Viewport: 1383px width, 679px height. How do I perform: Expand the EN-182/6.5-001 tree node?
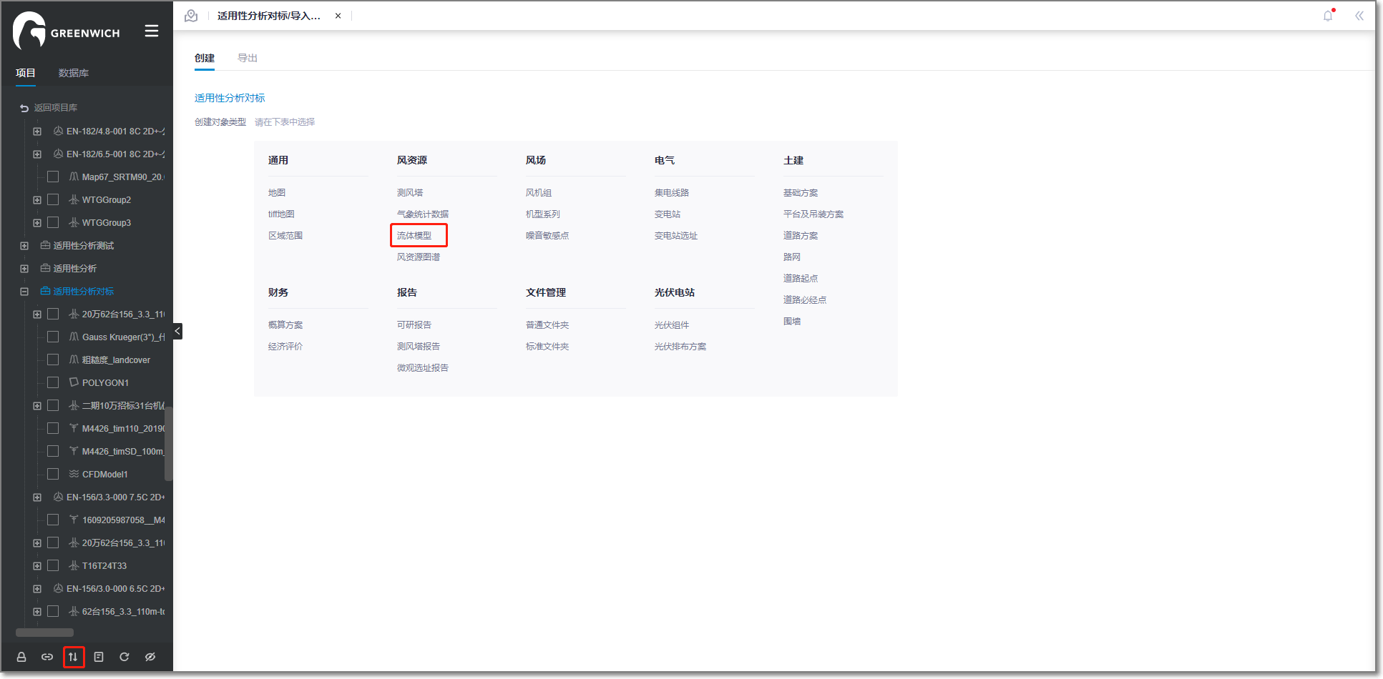pos(37,154)
